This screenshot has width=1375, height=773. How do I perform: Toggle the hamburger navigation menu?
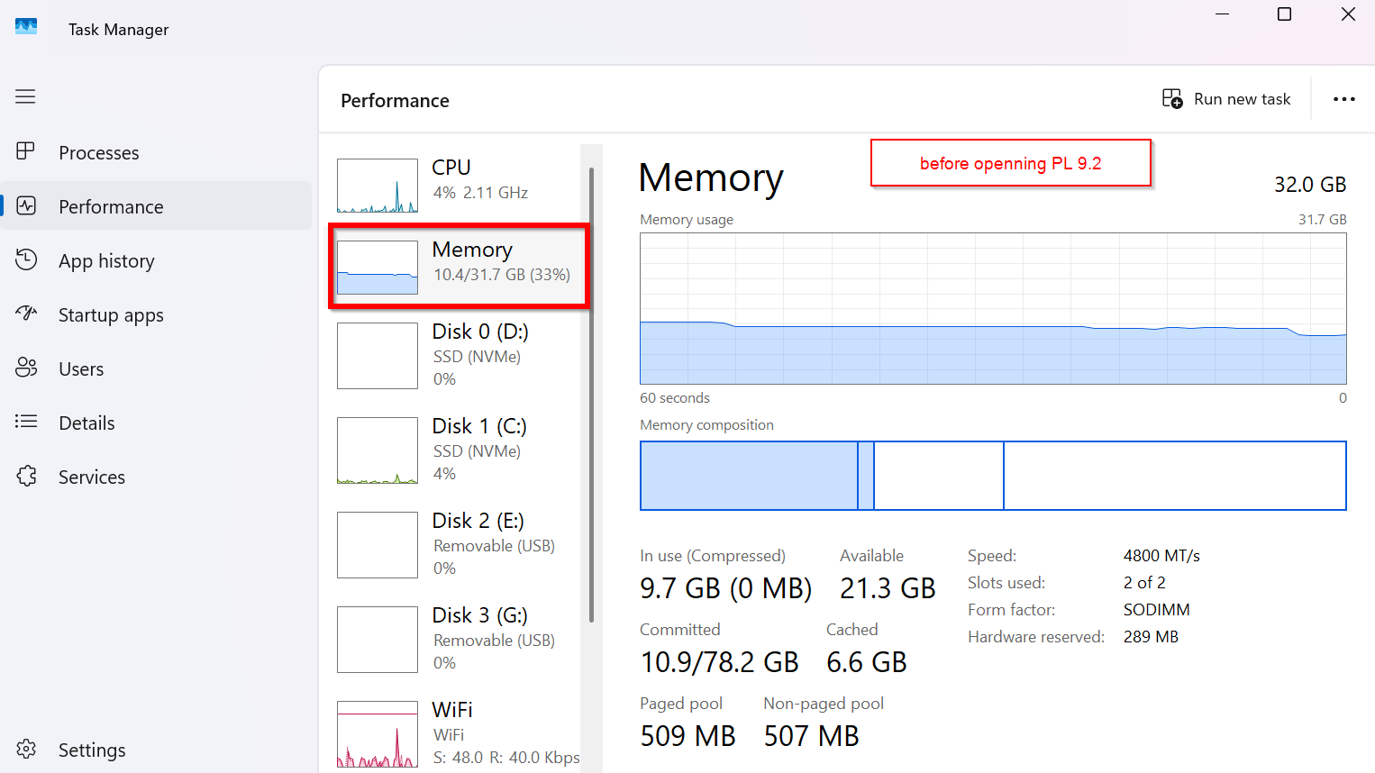pos(25,96)
